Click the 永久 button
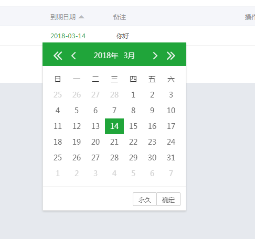255x239 pixels. point(145,199)
